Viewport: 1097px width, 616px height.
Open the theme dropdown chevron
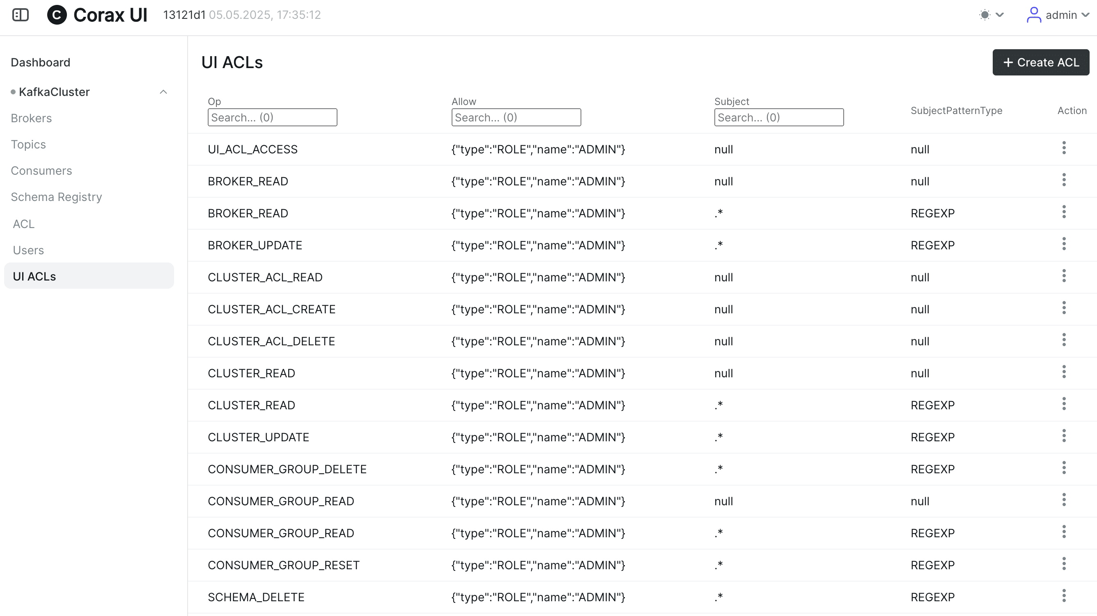coord(999,15)
